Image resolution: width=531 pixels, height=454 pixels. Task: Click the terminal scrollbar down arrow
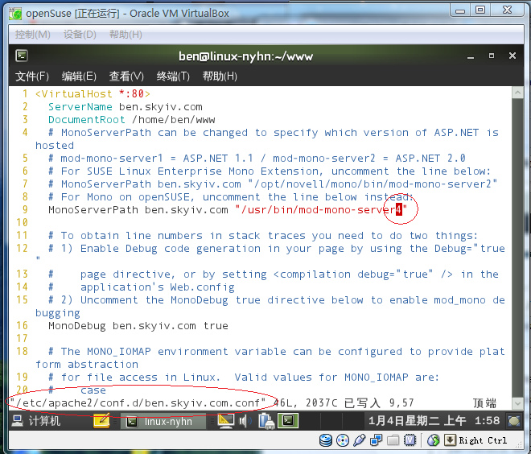coord(517,403)
